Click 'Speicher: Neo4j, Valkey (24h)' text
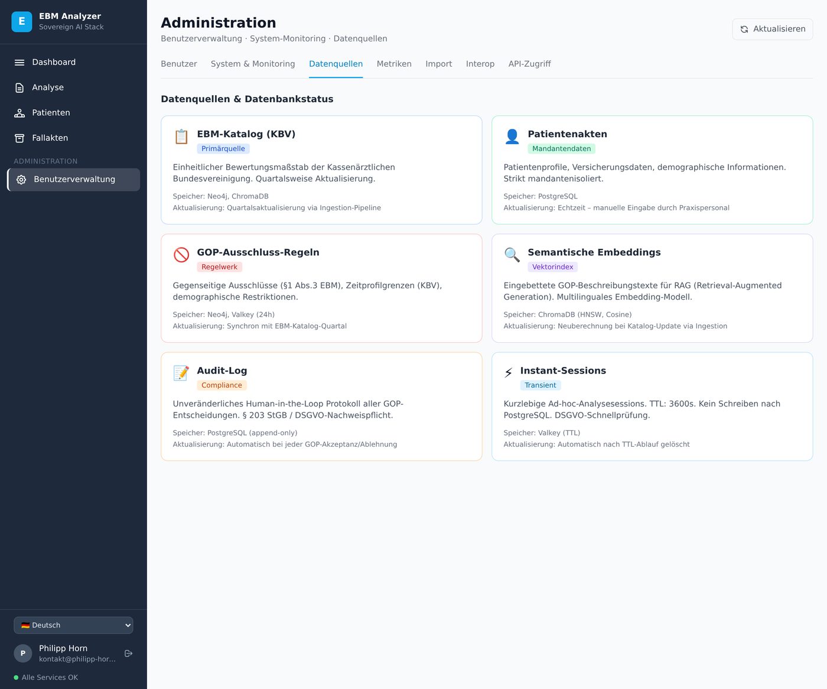 pyautogui.click(x=224, y=315)
